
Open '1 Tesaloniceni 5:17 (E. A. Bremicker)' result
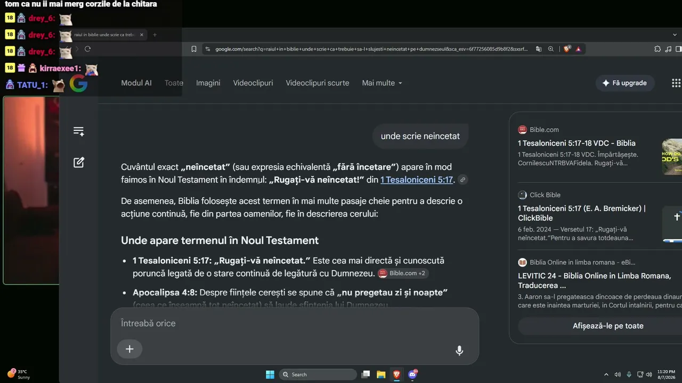(x=582, y=213)
